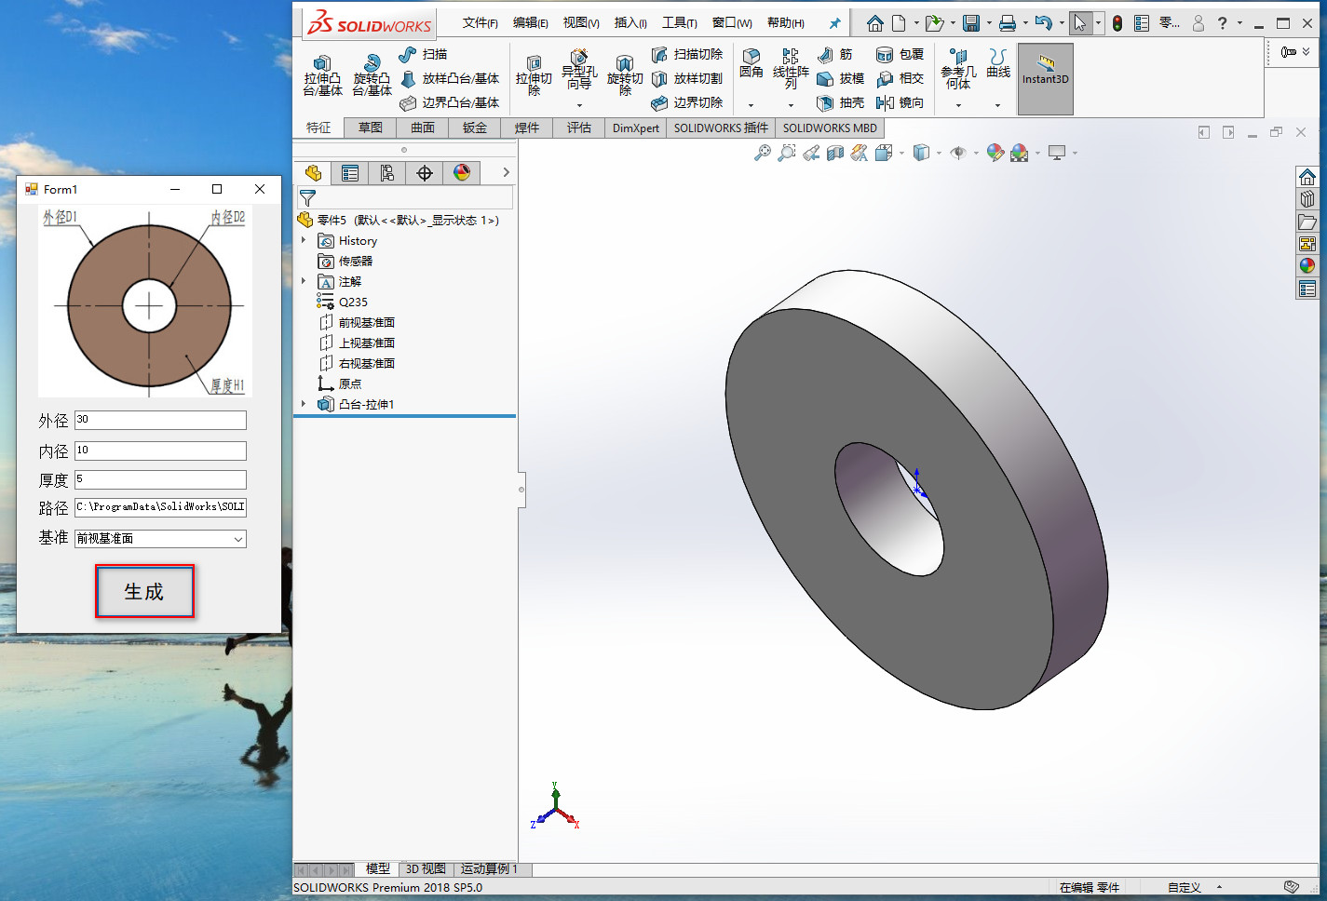Unpin the menu bar pushpin
Image resolution: width=1327 pixels, height=901 pixels.
[834, 22]
